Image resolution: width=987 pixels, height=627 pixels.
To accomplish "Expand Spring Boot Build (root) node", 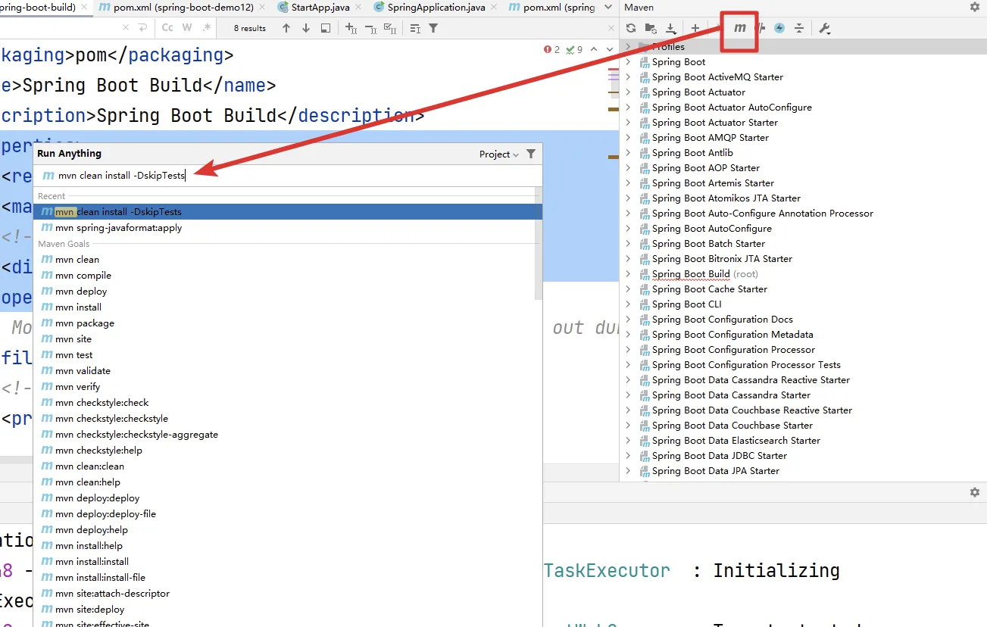I will tap(628, 274).
